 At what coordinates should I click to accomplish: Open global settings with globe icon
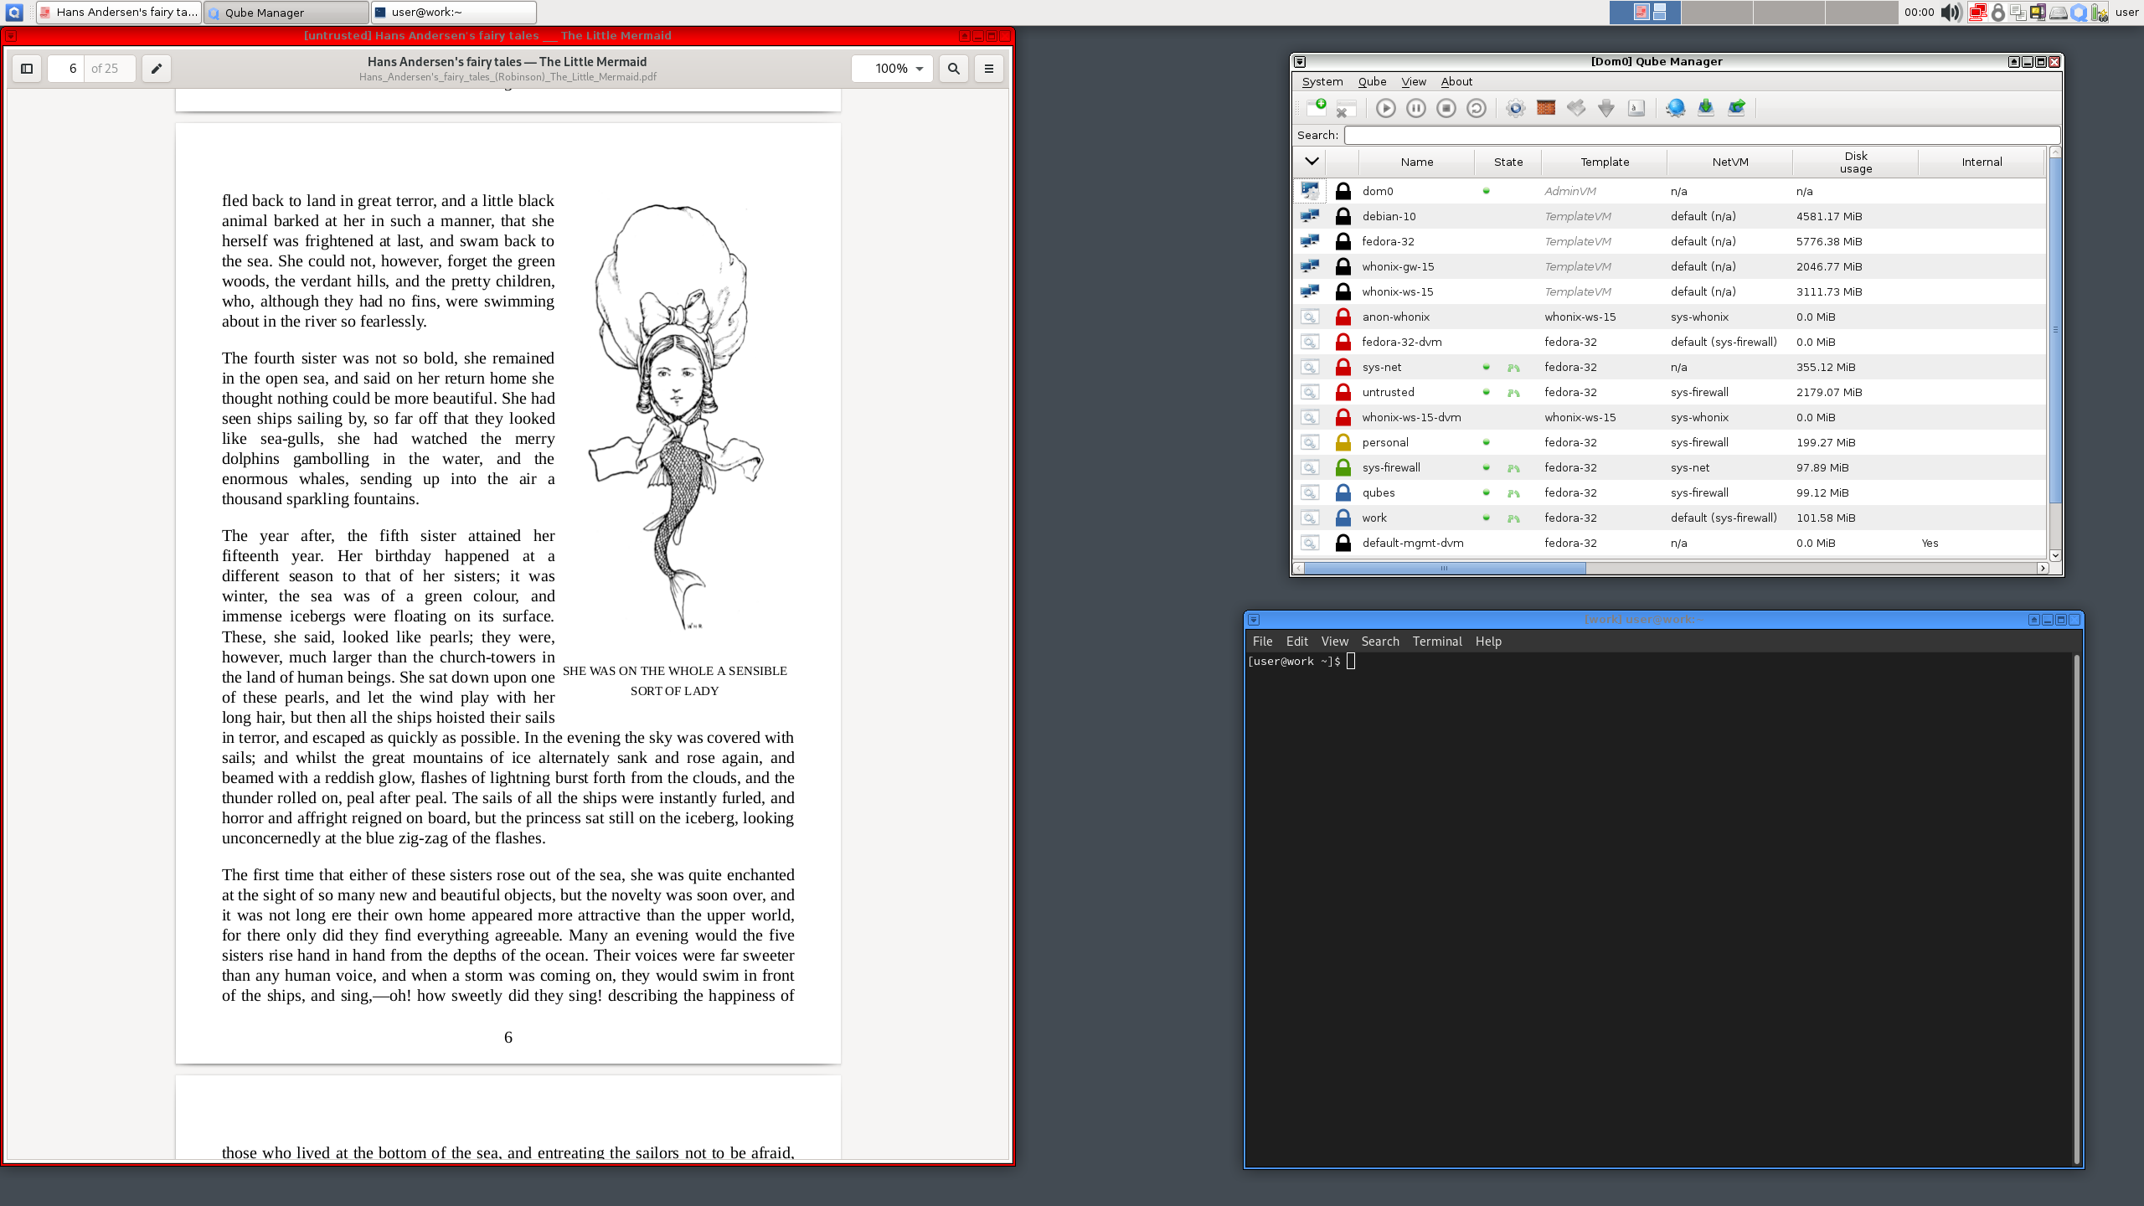1675,108
